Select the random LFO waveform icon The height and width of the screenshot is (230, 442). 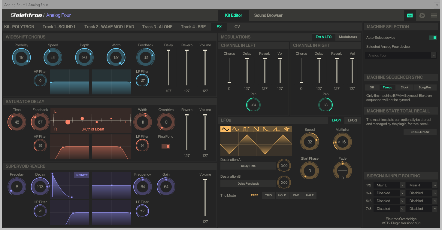[287, 129]
